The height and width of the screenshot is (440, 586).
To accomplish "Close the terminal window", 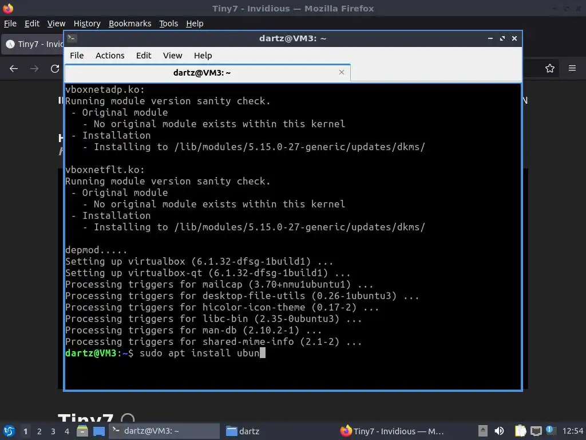I will (514, 38).
